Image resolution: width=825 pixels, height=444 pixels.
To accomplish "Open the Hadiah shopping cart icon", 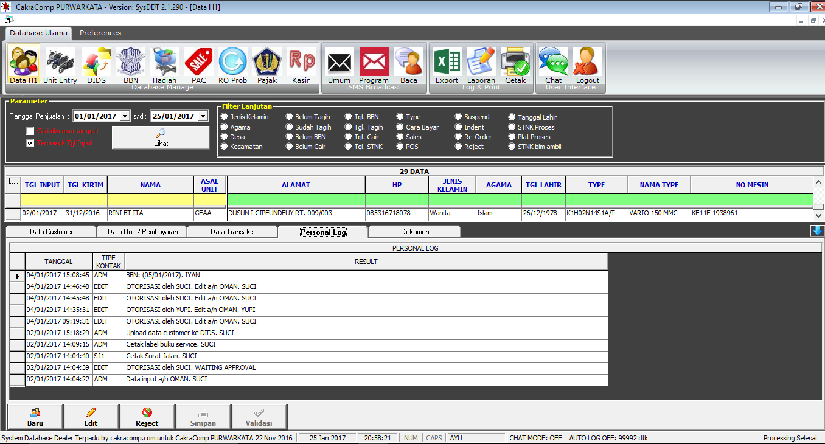I will tap(164, 63).
